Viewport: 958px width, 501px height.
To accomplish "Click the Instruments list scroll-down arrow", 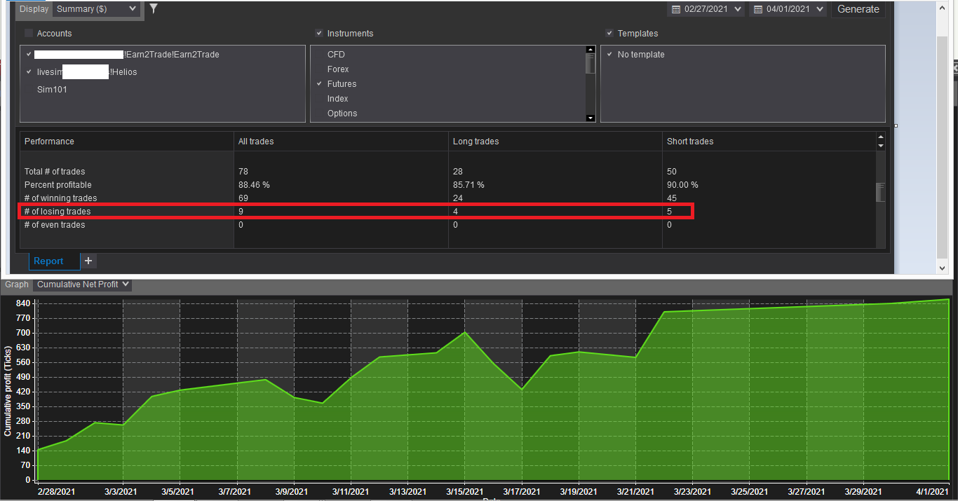I will pos(591,118).
